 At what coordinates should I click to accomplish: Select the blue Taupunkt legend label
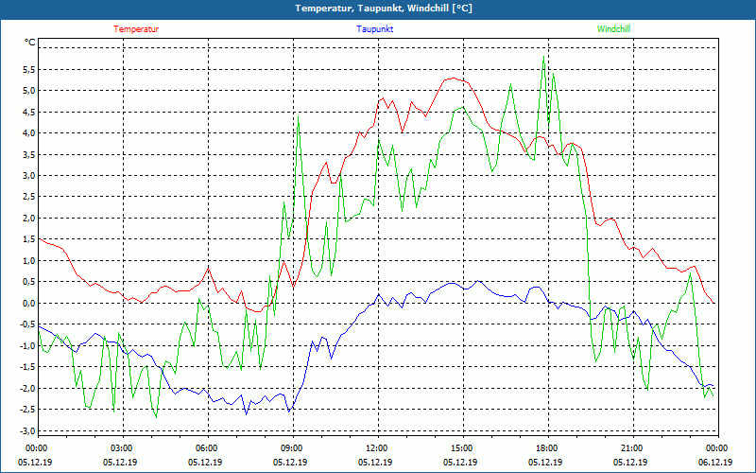click(375, 29)
